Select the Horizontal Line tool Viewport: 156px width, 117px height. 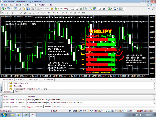(x=17, y=13)
